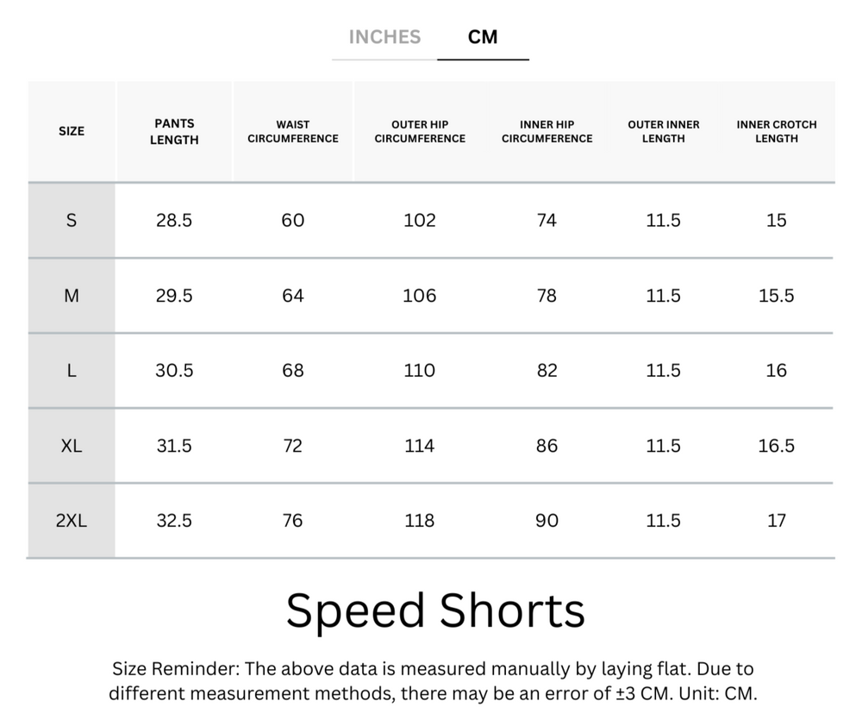Switch to the INCHES tab

(x=384, y=37)
